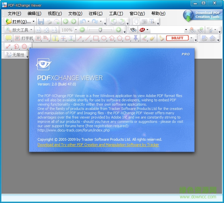Screen dimensions: 224x203
Task: Click Download and Try other PDF software link
Action: (x=98, y=145)
